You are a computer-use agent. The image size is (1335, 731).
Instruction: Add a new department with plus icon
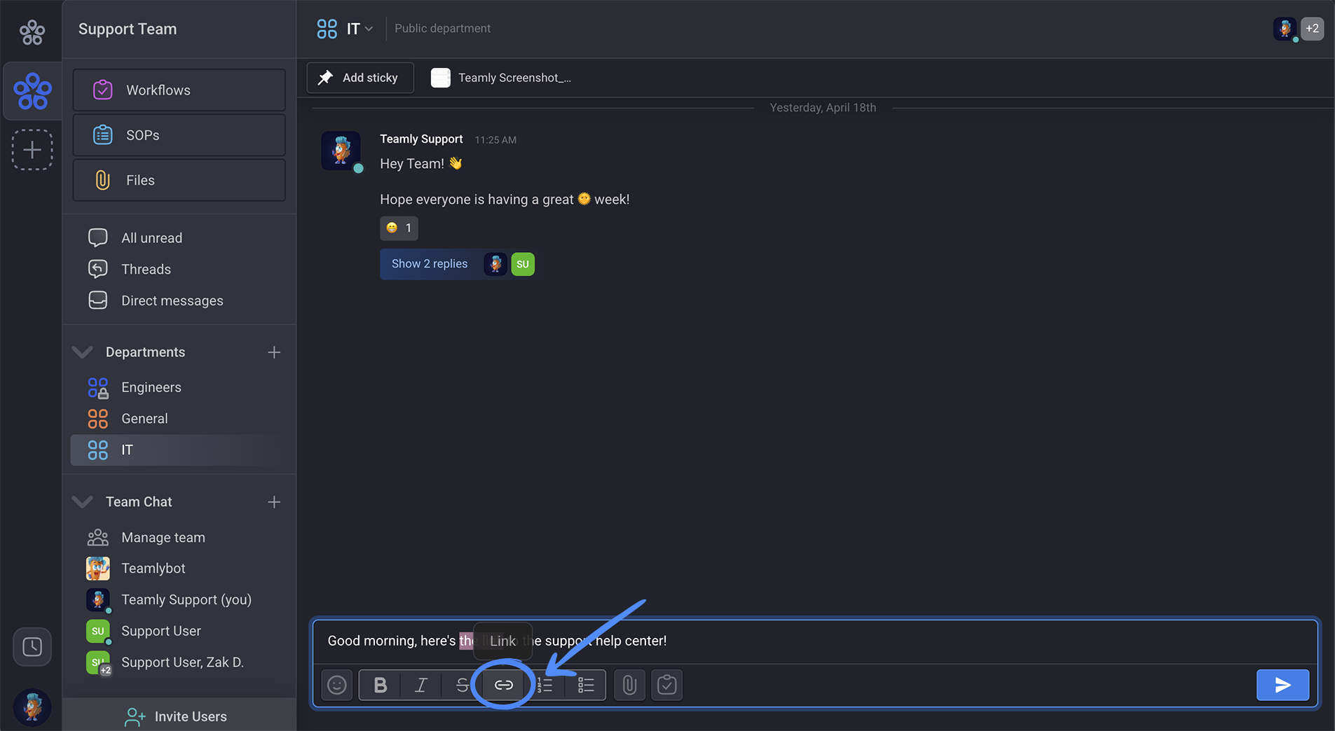point(274,352)
